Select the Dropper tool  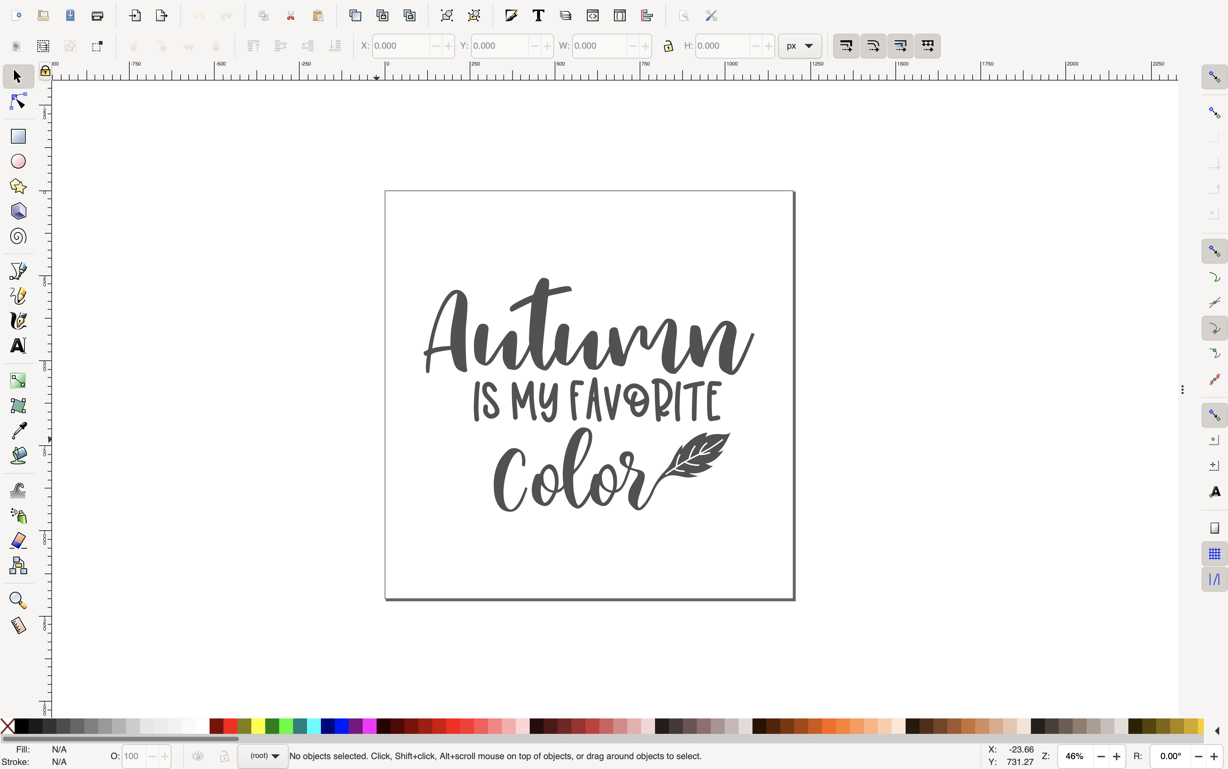point(18,430)
